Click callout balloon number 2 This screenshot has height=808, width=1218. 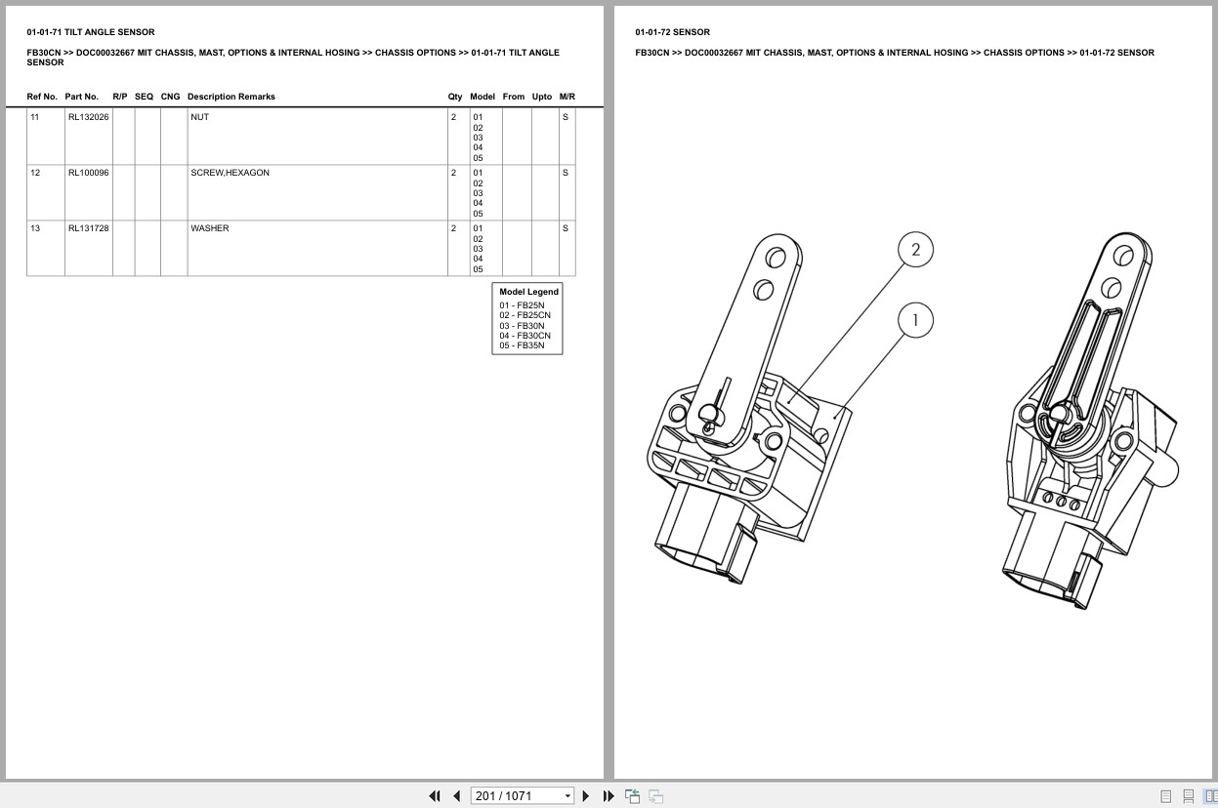click(x=915, y=250)
